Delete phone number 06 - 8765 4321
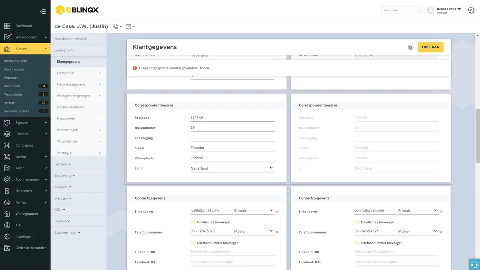 click(441, 232)
